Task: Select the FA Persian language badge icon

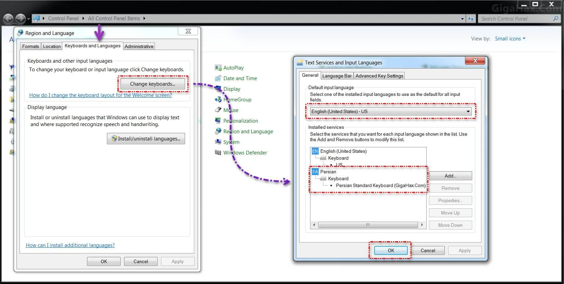Action: click(x=315, y=172)
